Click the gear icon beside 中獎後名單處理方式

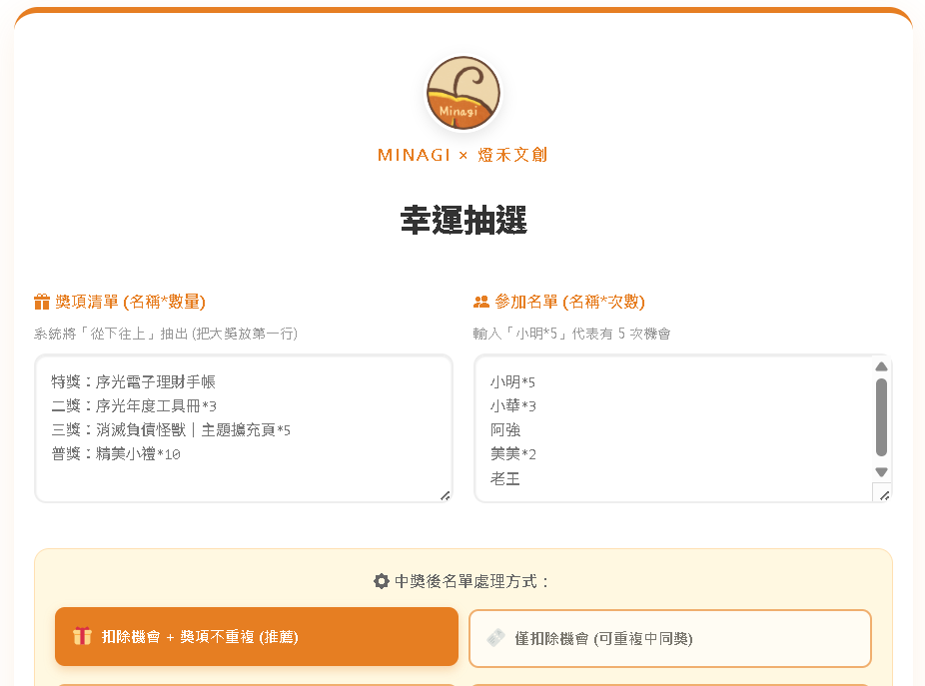point(381,581)
